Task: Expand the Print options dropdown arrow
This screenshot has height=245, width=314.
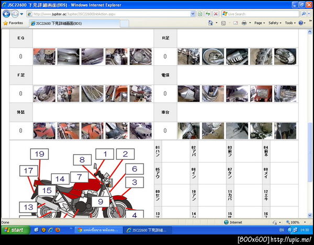Action: pos(250,23)
